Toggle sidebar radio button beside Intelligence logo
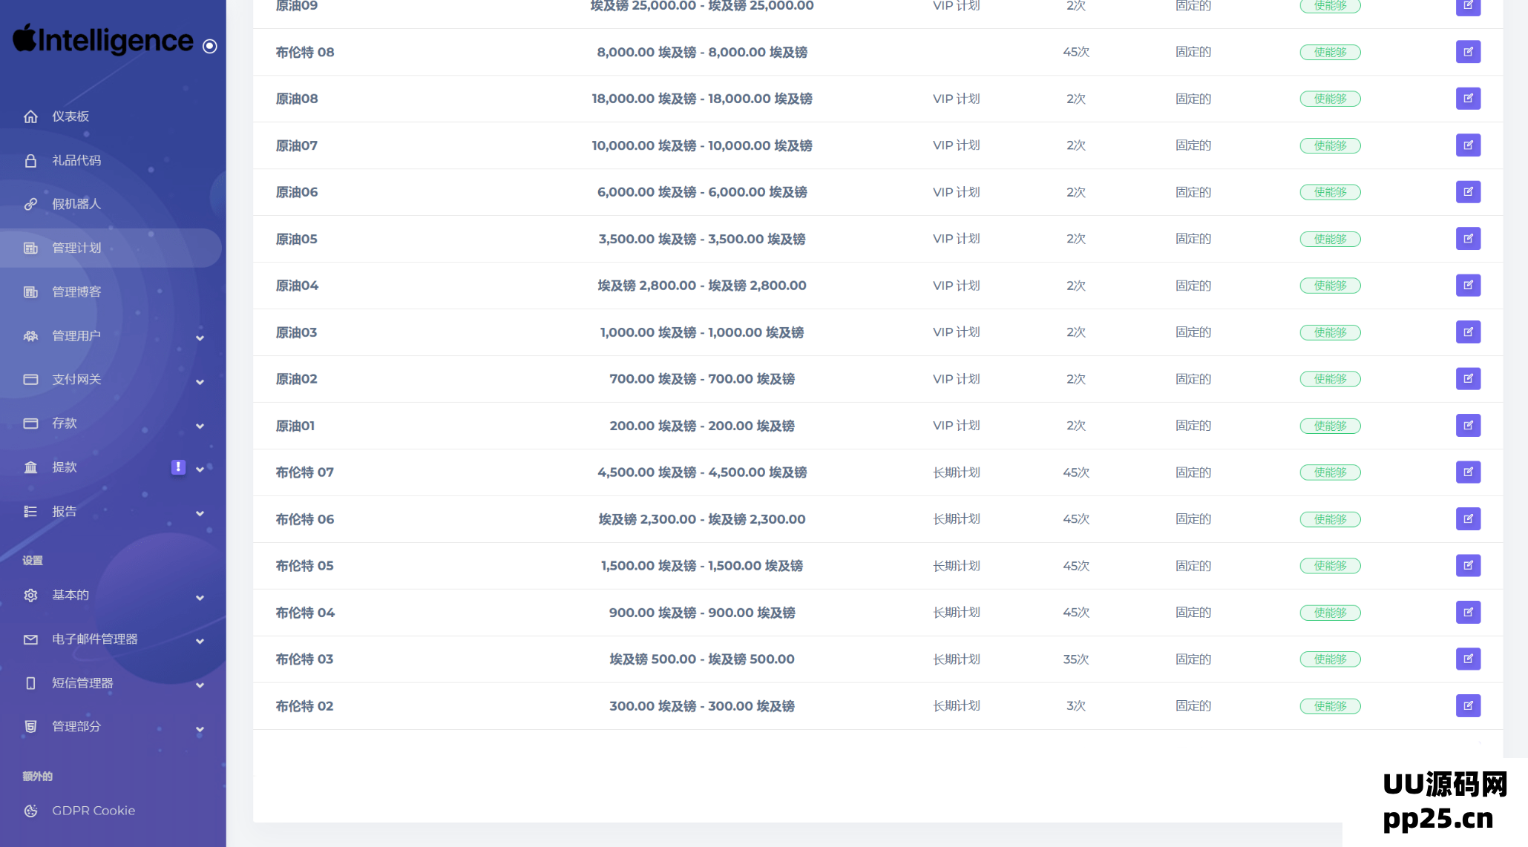Viewport: 1528px width, 847px height. [210, 46]
